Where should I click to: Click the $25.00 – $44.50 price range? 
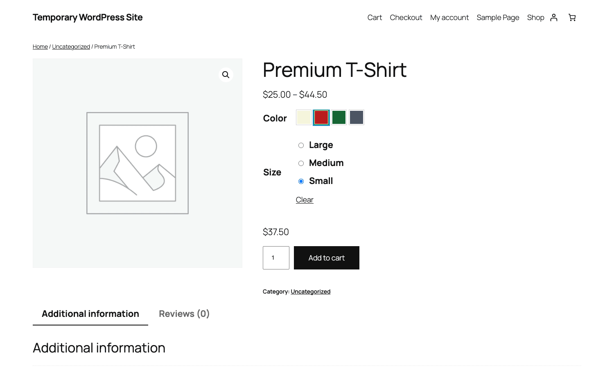(295, 94)
